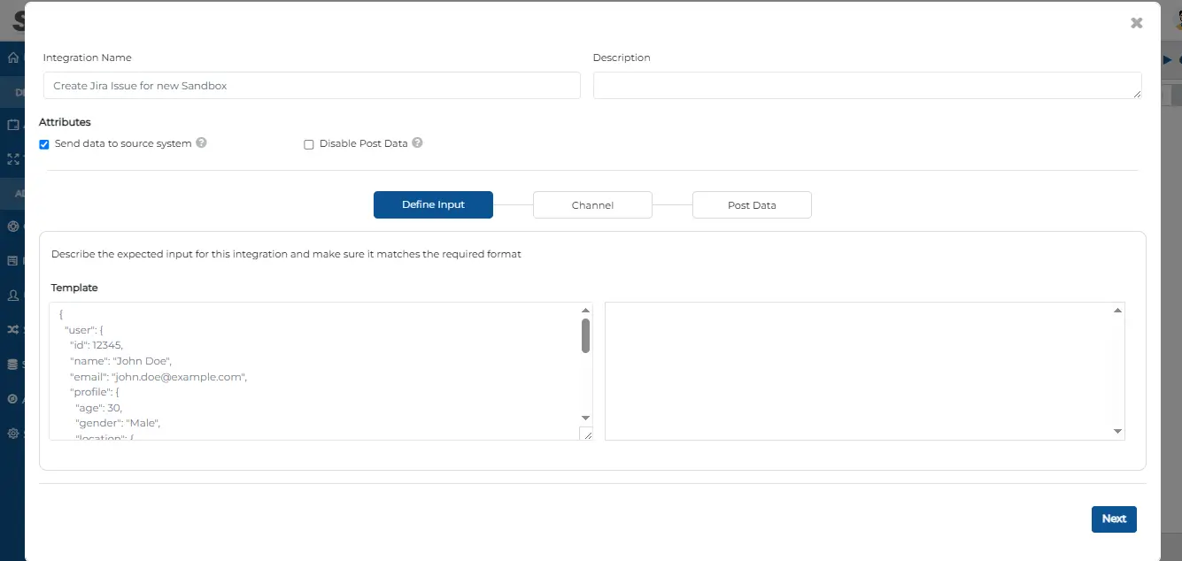Click the Template scrollbar down arrow
The height and width of the screenshot is (561, 1182).
click(585, 418)
